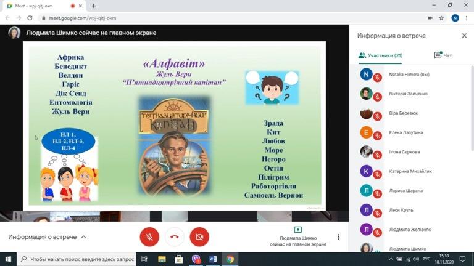Open the Windows Start menu

point(8,259)
